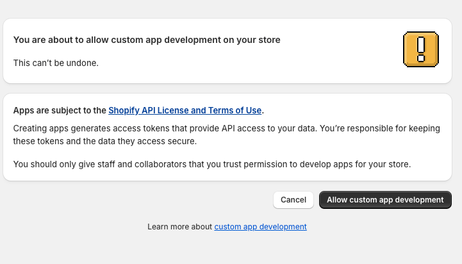Click the text "This can't be undone."
The image size is (462, 264).
[56, 63]
